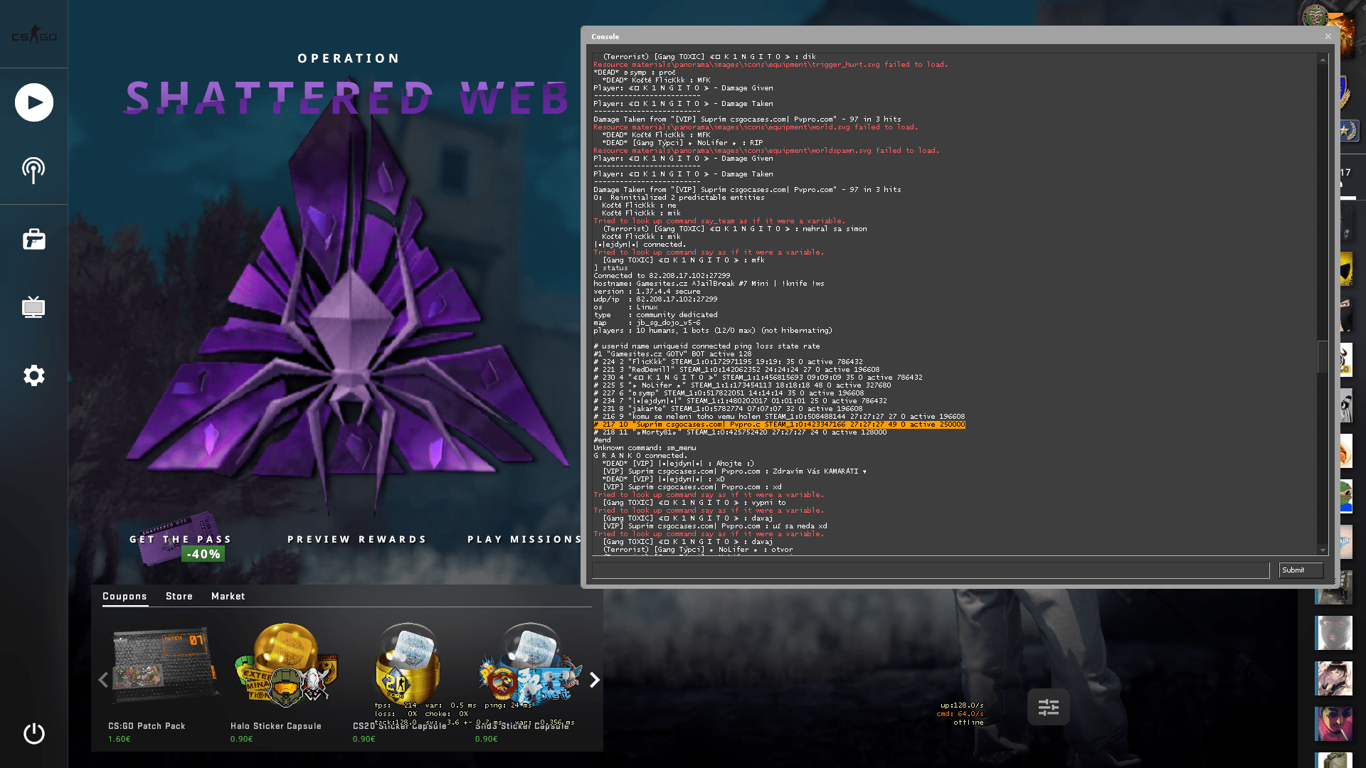The width and height of the screenshot is (1366, 768).
Task: Open the Watch matches TV panel
Action: 33,307
